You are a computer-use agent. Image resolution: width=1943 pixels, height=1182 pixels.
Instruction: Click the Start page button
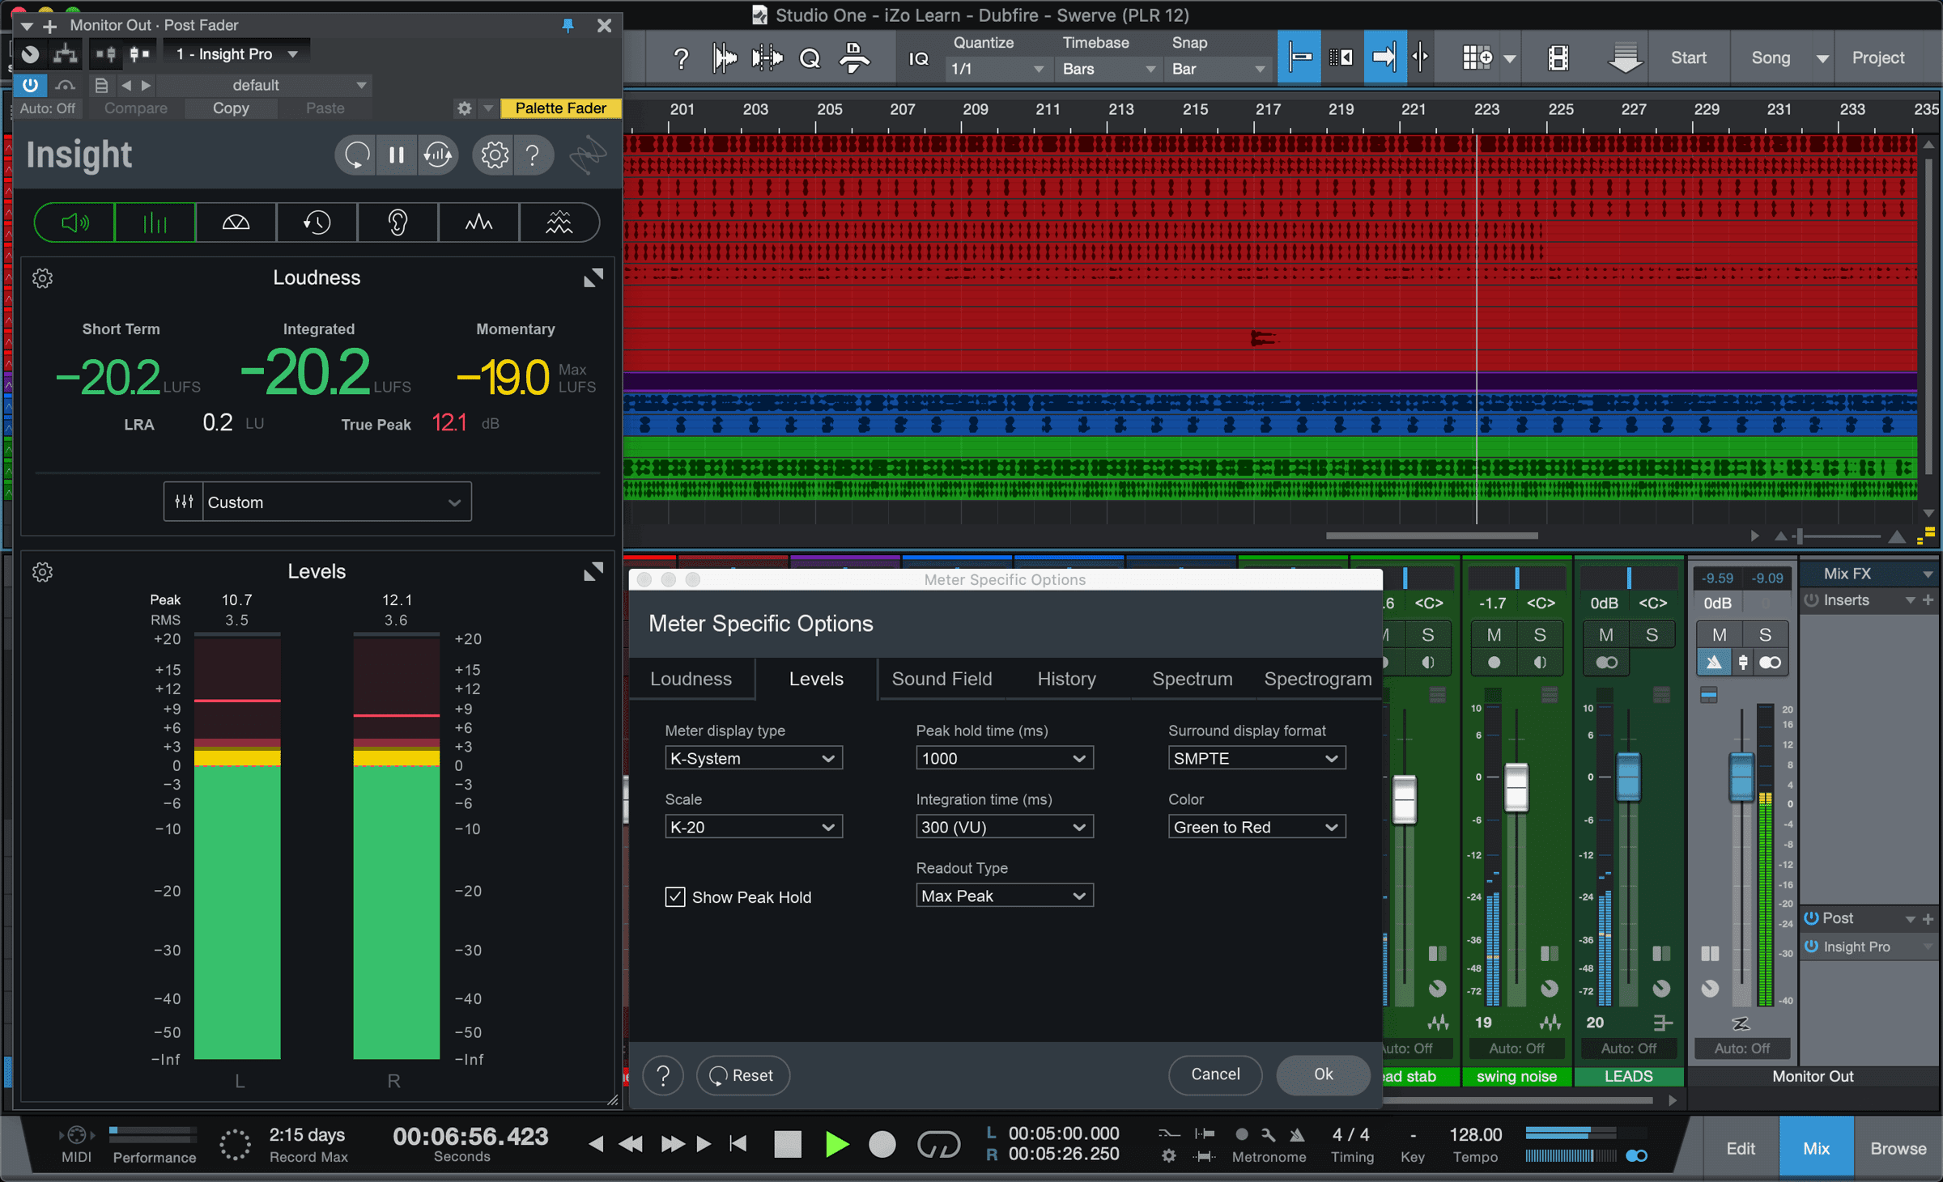[1688, 57]
